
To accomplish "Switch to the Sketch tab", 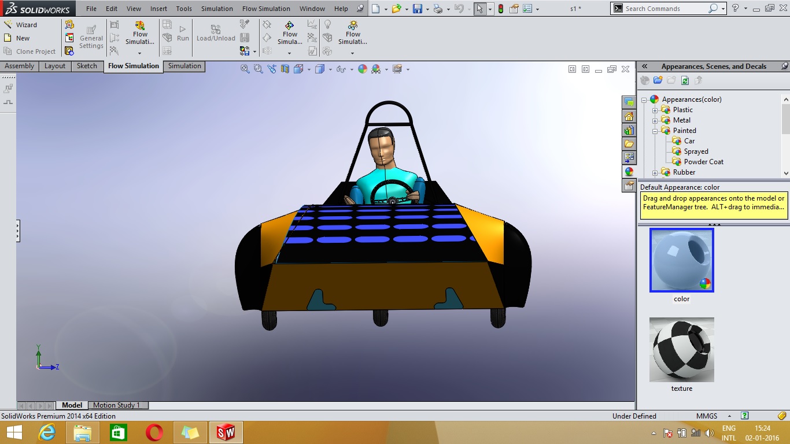I will coord(87,66).
